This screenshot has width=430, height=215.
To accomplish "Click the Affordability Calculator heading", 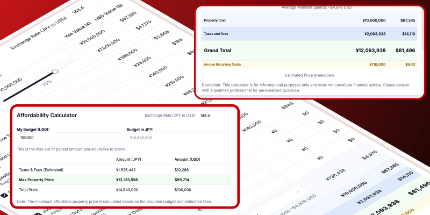I will point(47,115).
